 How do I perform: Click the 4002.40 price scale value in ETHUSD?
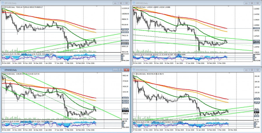click(125, 76)
